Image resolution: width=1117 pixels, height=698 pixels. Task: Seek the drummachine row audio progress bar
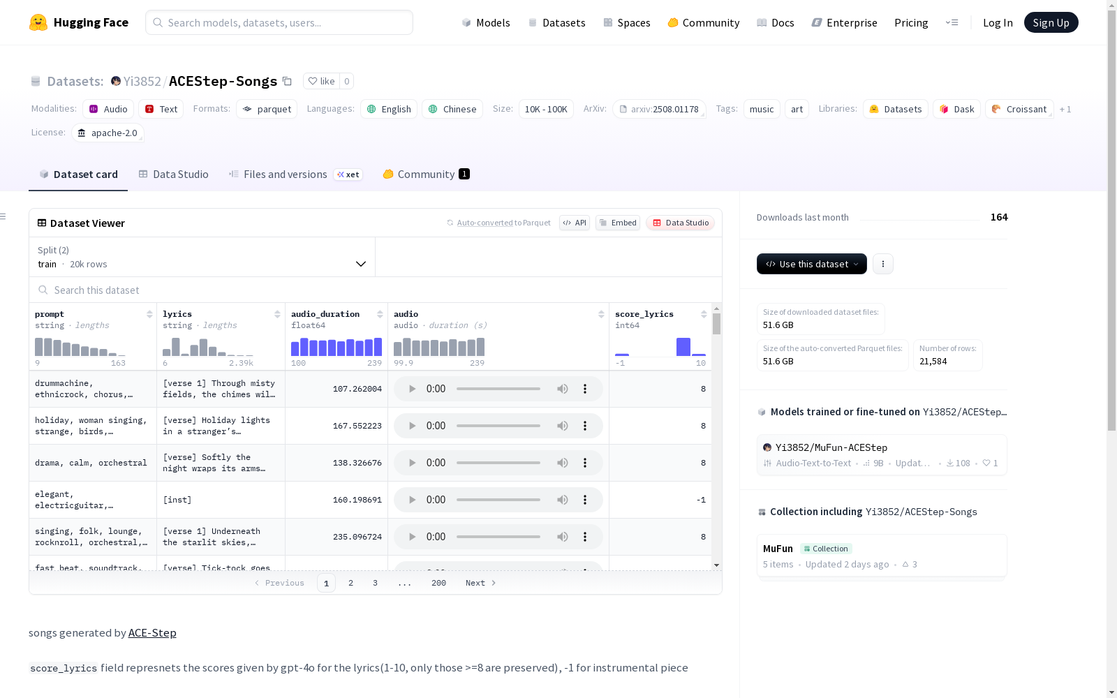coord(498,389)
